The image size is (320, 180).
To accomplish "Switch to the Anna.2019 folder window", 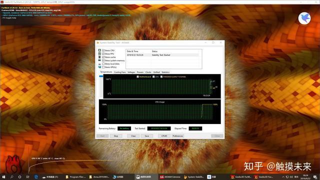I will [99, 177].
